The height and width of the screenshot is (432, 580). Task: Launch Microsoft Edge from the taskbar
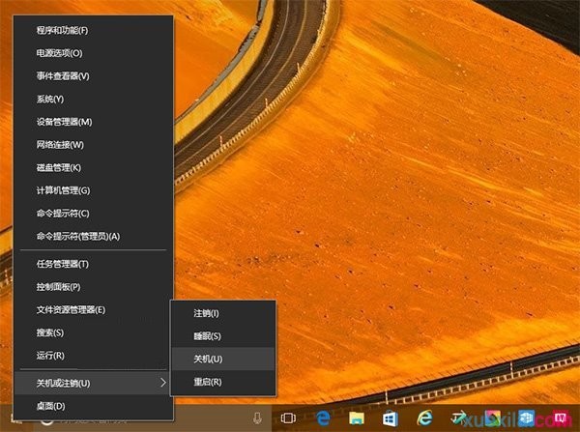pos(321,418)
